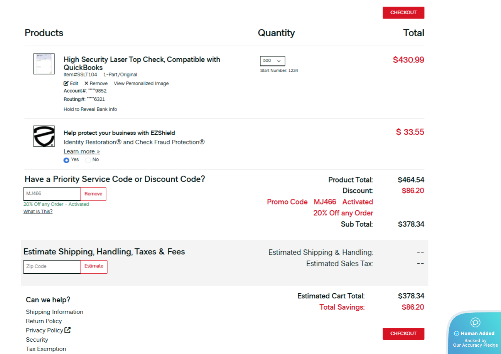Click the Edit pencil icon
This screenshot has width=501, height=354.
(66, 83)
